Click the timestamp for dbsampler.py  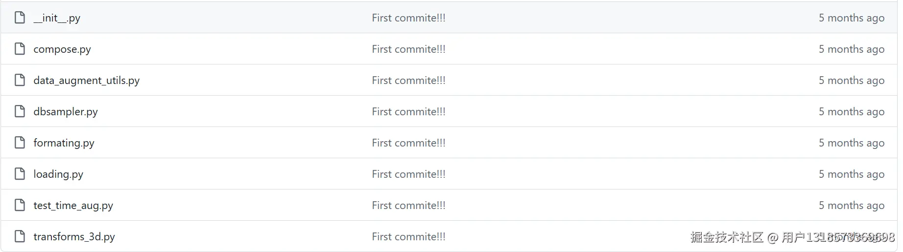point(851,112)
